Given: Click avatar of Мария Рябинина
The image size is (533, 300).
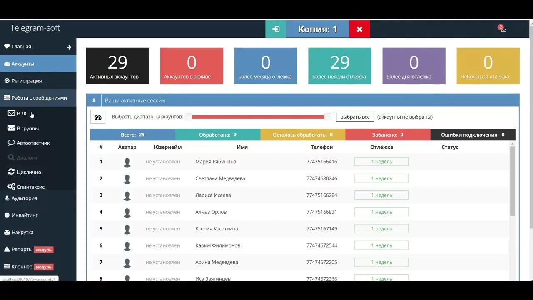Looking at the screenshot, I should 127,162.
